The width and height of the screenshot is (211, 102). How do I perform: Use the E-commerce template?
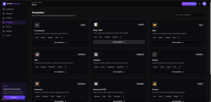(60, 42)
